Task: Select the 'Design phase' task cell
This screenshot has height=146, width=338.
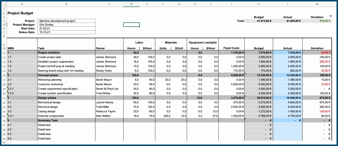Action: pos(66,98)
